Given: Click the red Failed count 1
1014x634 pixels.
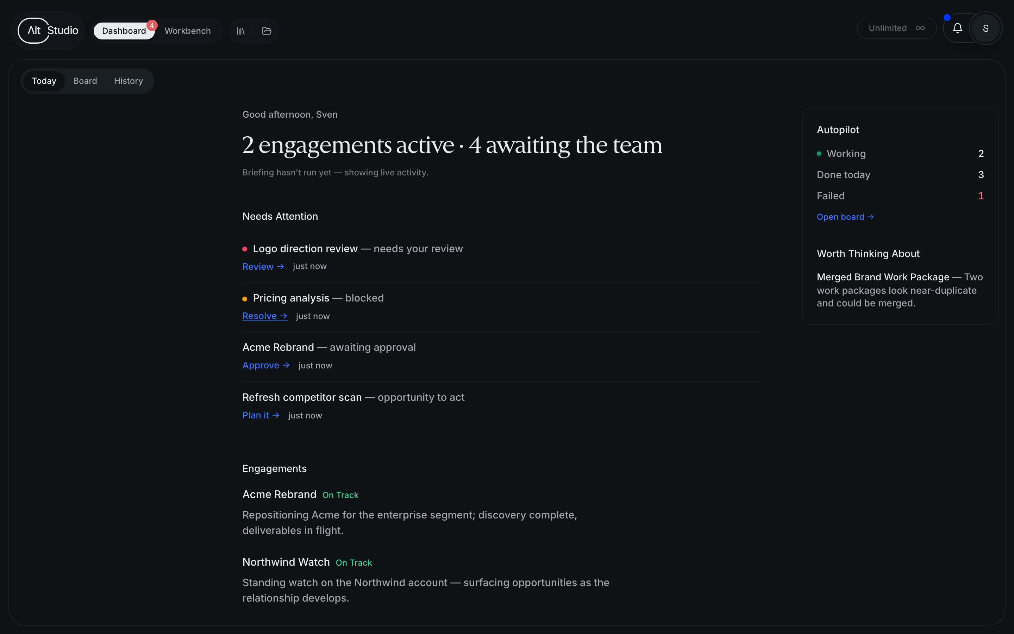Looking at the screenshot, I should 981,196.
